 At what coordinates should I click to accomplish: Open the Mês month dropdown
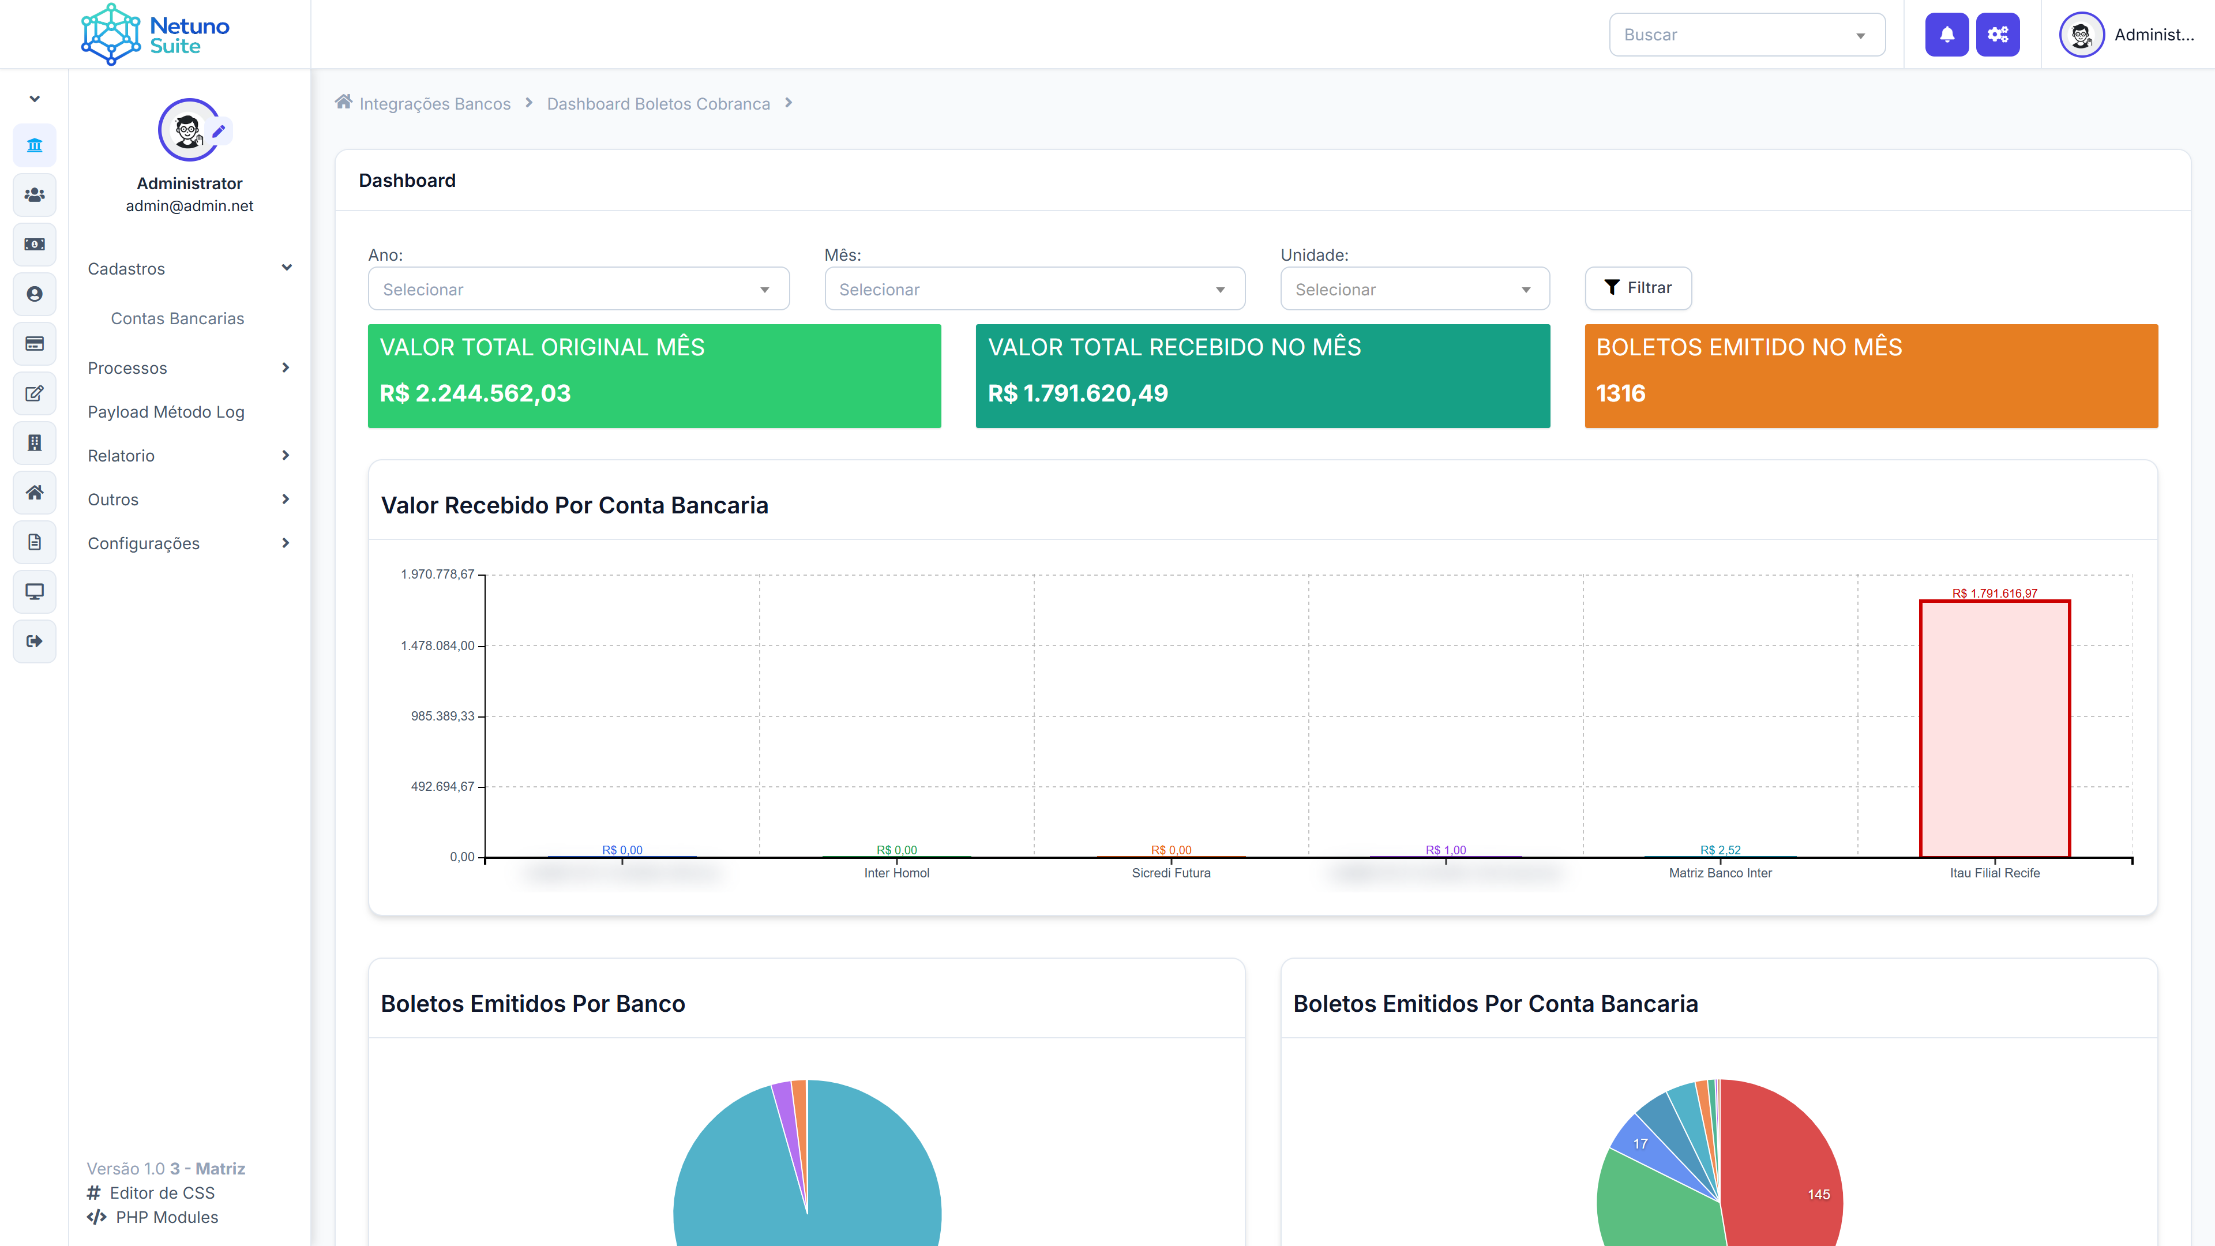(1034, 289)
